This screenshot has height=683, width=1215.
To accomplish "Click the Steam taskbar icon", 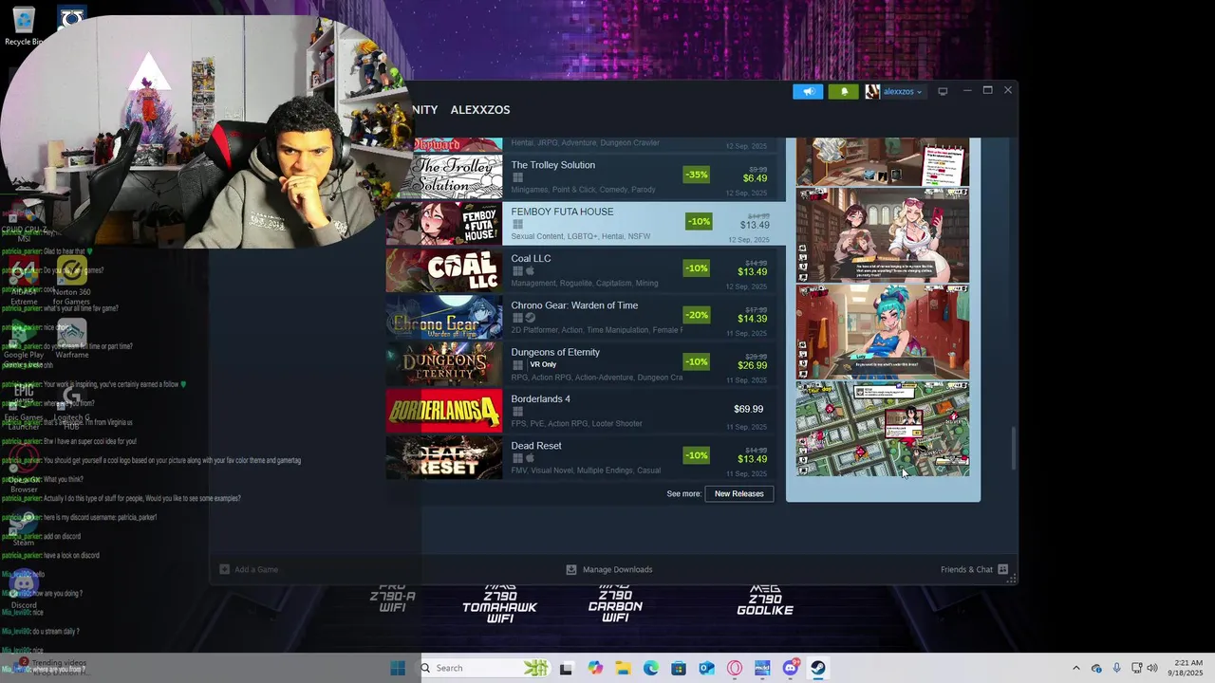I will coord(818,668).
